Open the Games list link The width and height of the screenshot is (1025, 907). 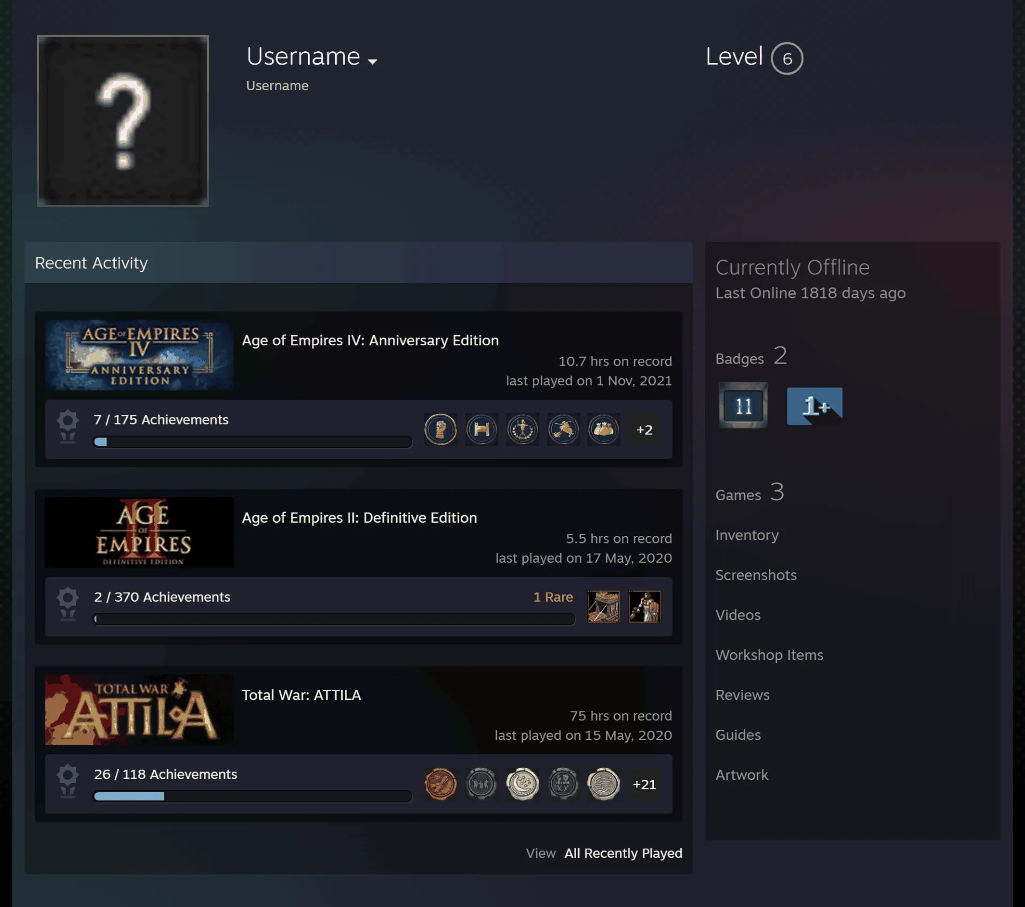750,493
